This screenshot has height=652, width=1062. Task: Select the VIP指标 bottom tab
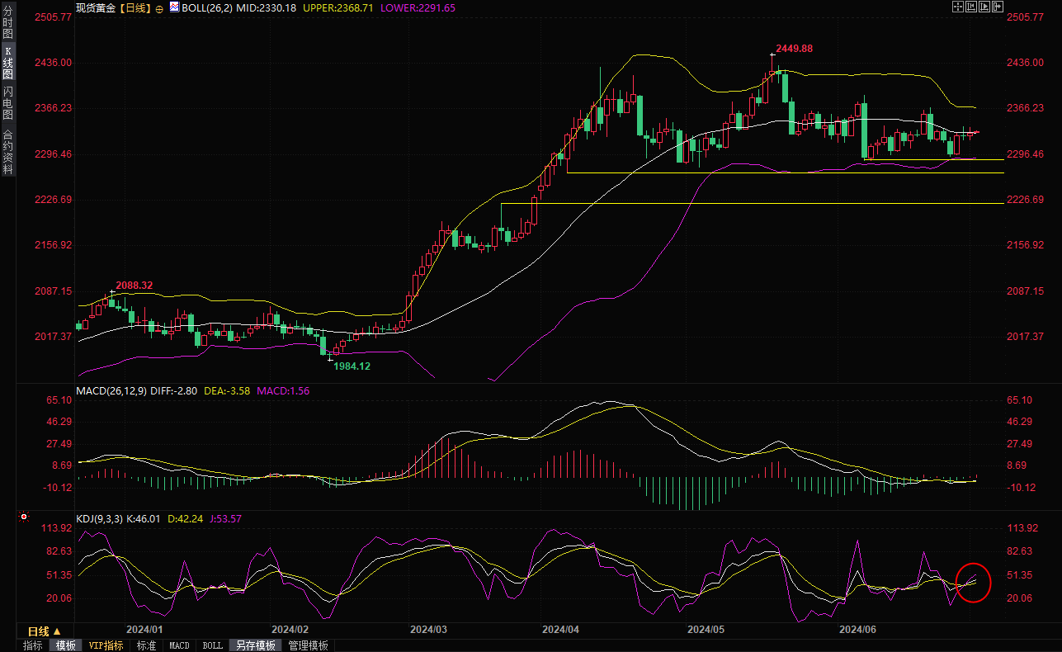106,645
